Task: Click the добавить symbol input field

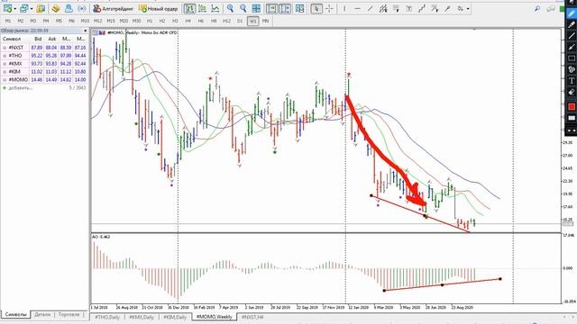Action: click(21, 88)
